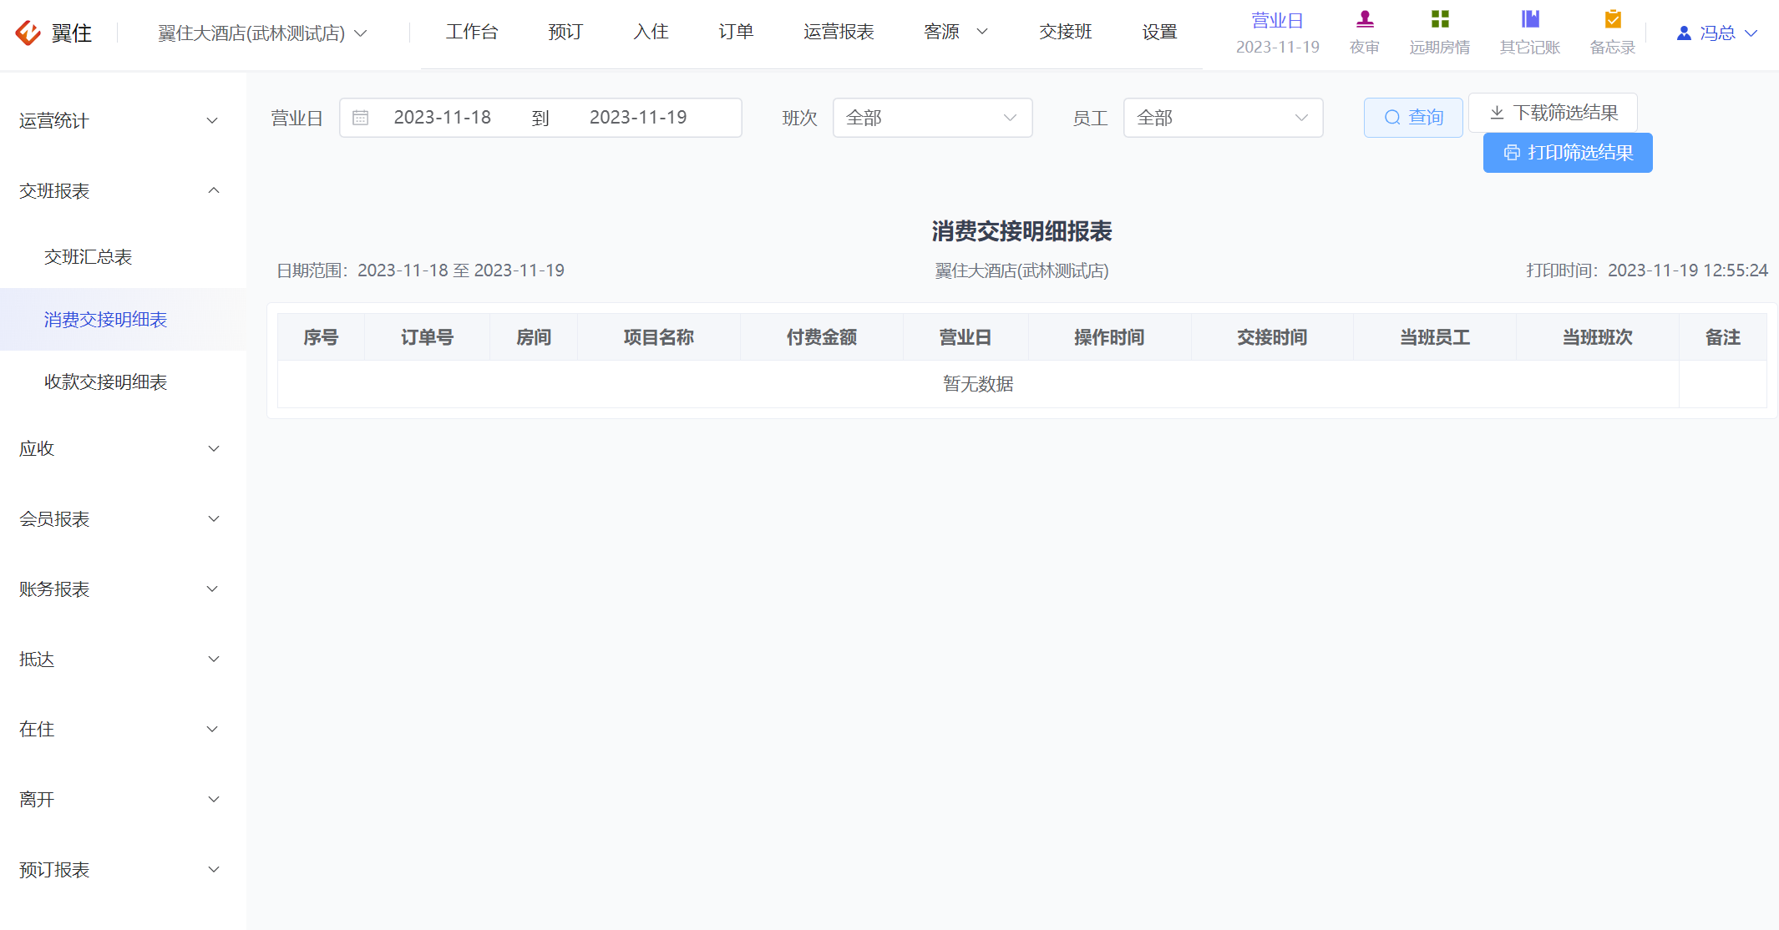Expand the 应收 sidebar section
1779x930 pixels.
point(123,449)
